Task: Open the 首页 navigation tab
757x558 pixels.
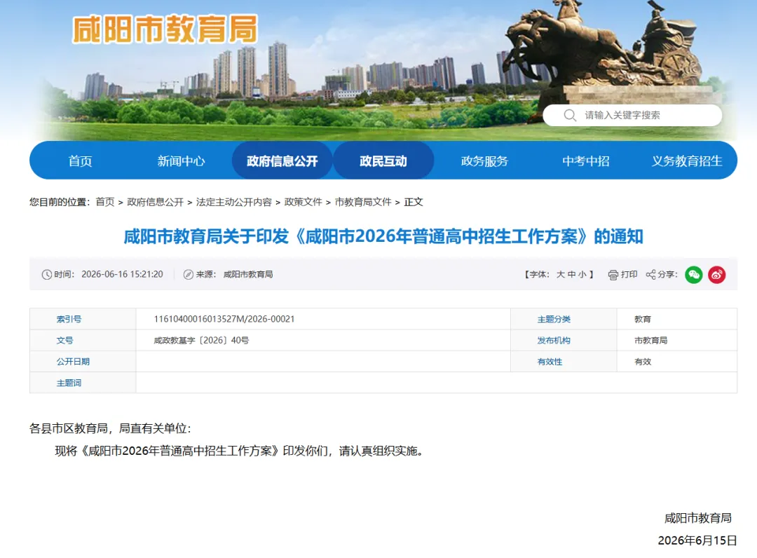Action: tap(80, 161)
